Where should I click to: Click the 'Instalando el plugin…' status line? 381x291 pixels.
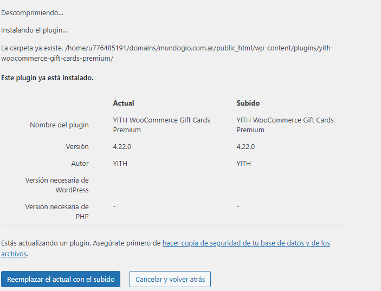point(34,30)
